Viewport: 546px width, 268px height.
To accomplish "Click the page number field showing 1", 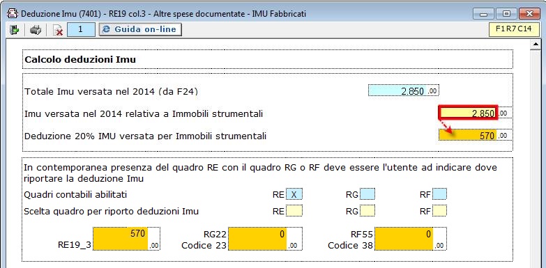I will tap(81, 29).
